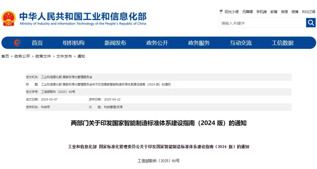Image resolution: width=317 pixels, height=169 pixels.
Task: Click the magnifier search button
Action: tap(311, 23)
